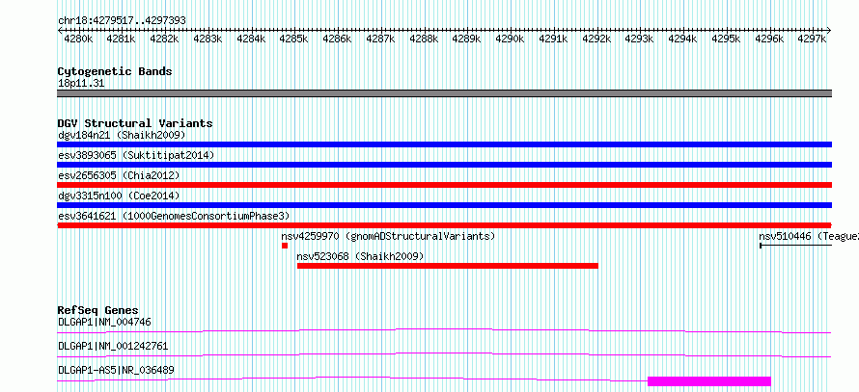Click the left arrow of the ruler
This screenshot has width=859, height=392.
click(x=60, y=30)
